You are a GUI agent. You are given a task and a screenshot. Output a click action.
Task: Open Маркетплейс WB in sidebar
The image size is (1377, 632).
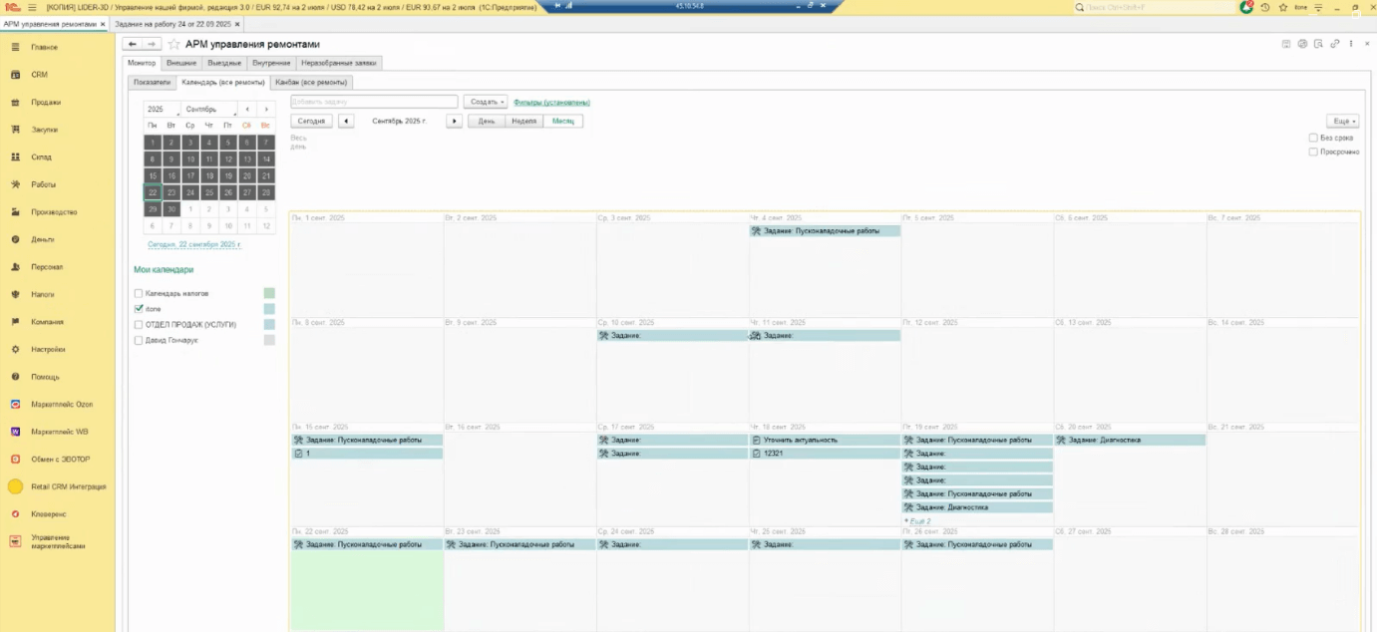pos(59,432)
